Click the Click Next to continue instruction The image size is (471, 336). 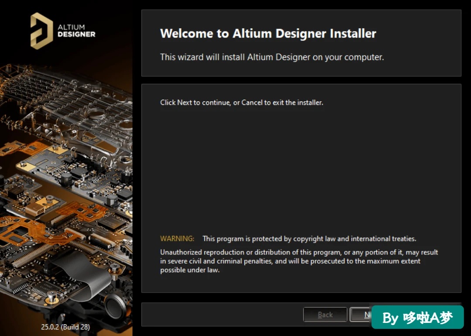point(242,103)
